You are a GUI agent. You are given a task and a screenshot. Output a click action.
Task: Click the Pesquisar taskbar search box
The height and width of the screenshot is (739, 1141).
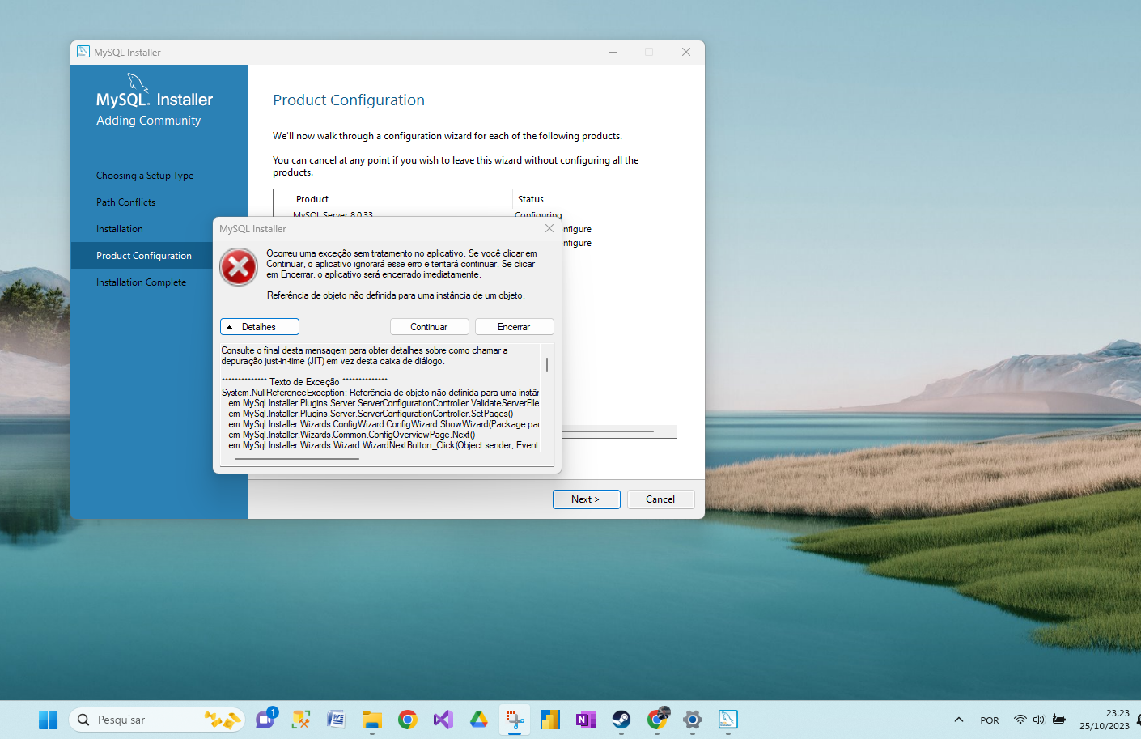tap(157, 720)
